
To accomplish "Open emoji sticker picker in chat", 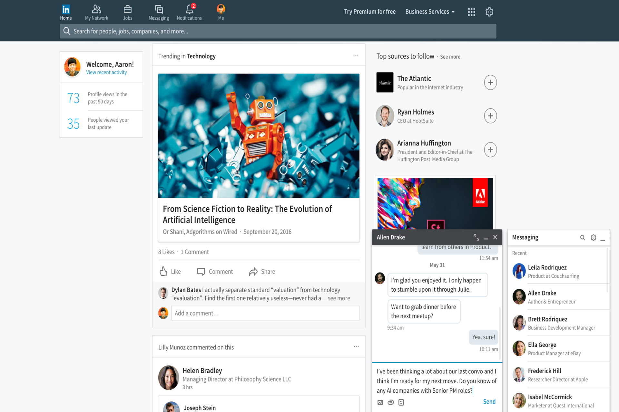I will click(401, 402).
